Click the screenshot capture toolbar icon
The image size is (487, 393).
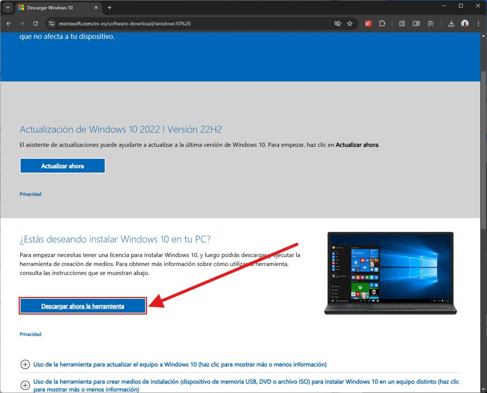pyautogui.click(x=431, y=24)
